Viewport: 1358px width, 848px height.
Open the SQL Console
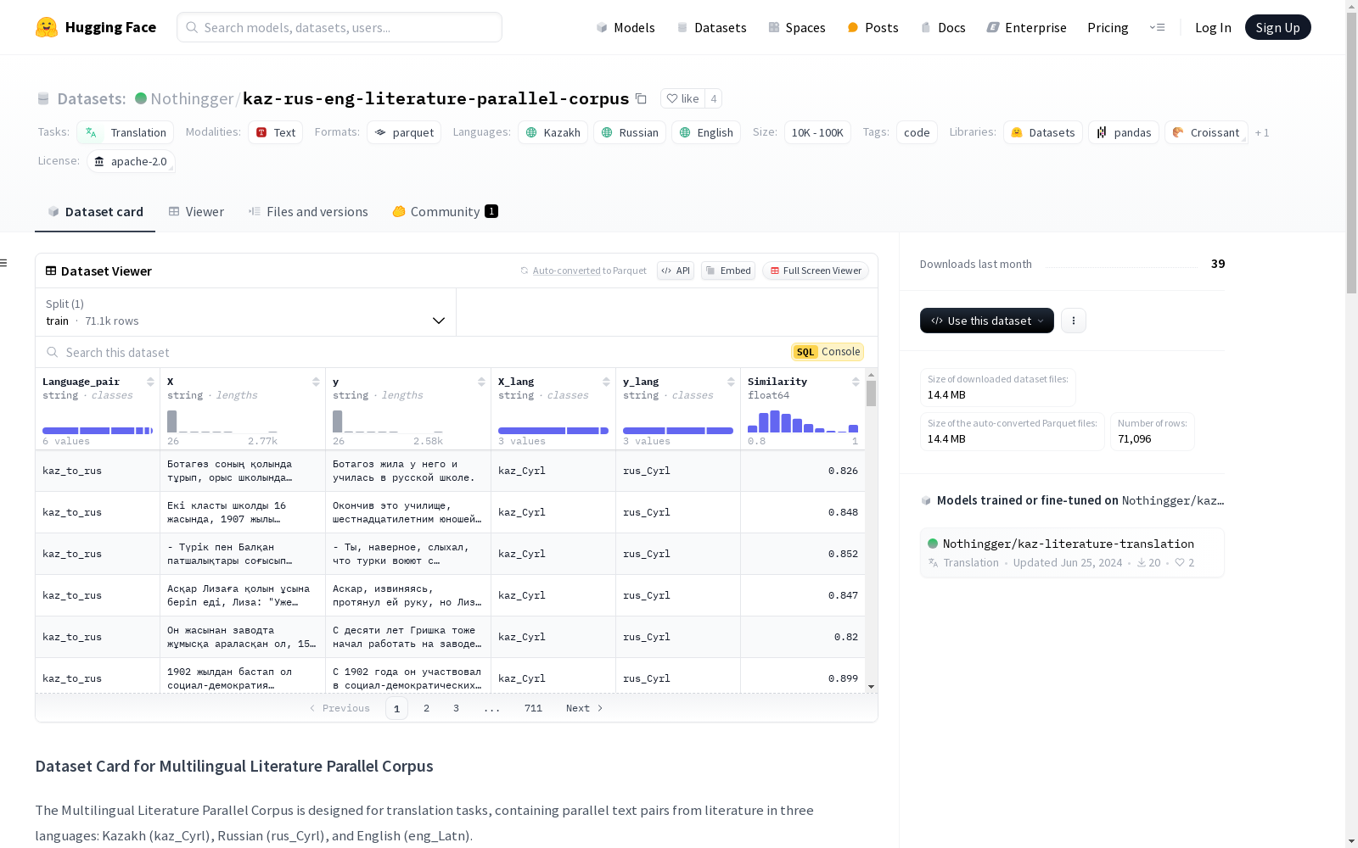point(828,352)
